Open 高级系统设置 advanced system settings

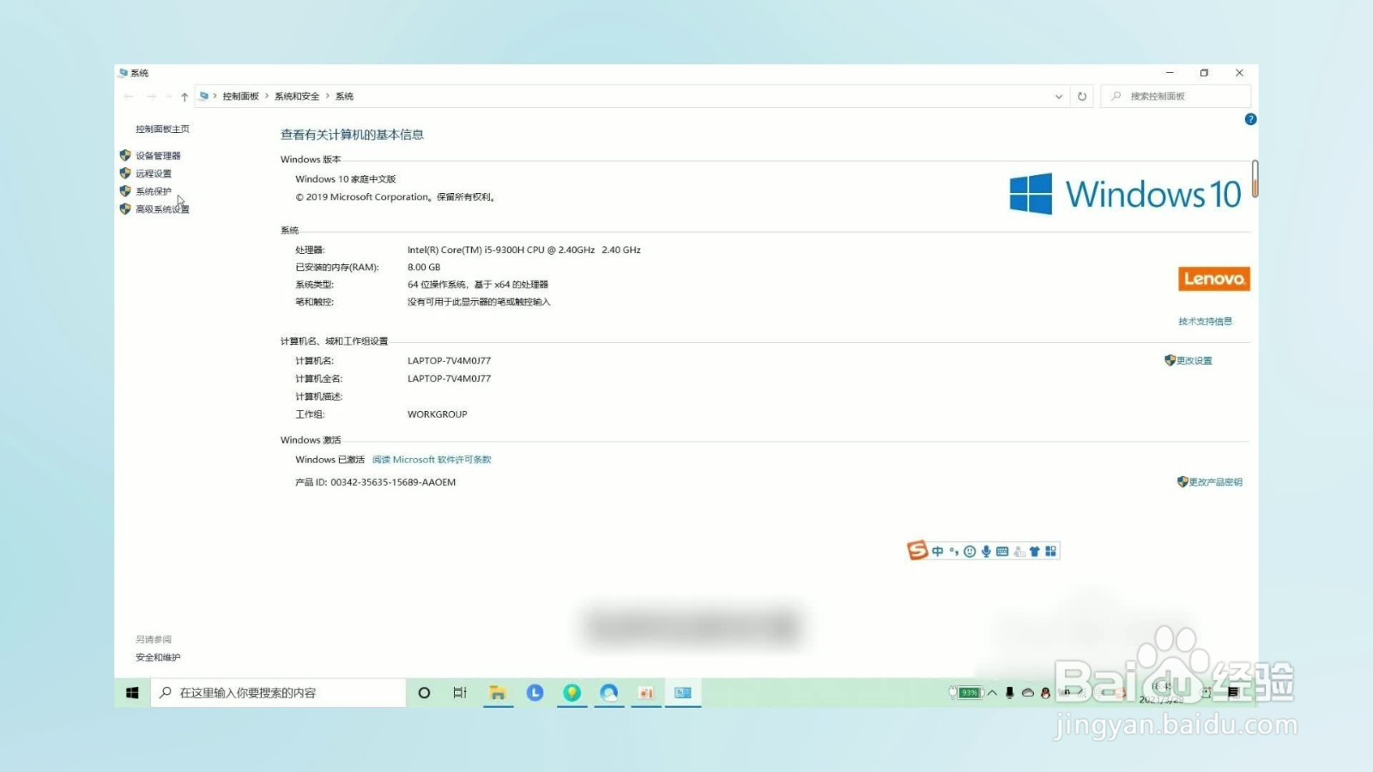[x=162, y=209]
